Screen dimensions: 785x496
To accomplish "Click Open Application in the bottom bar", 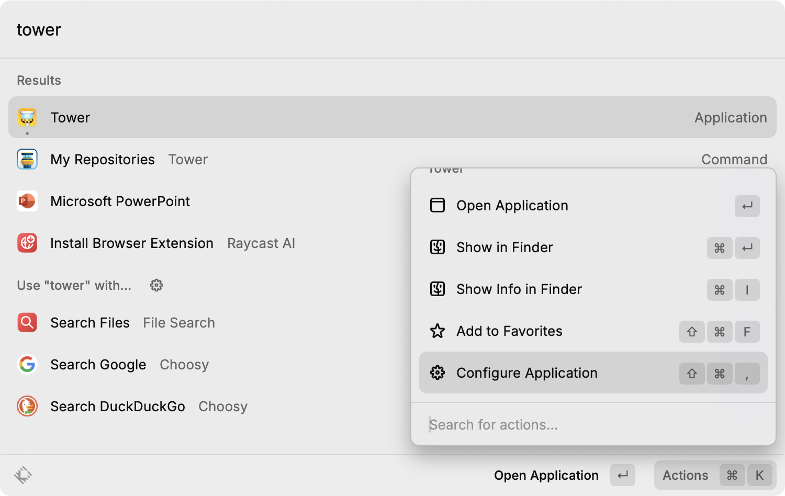I will tap(546, 475).
